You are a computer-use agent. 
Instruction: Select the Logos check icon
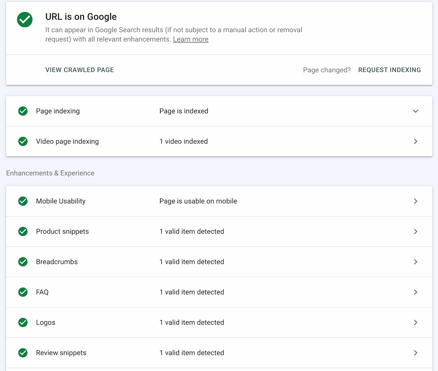pos(23,323)
